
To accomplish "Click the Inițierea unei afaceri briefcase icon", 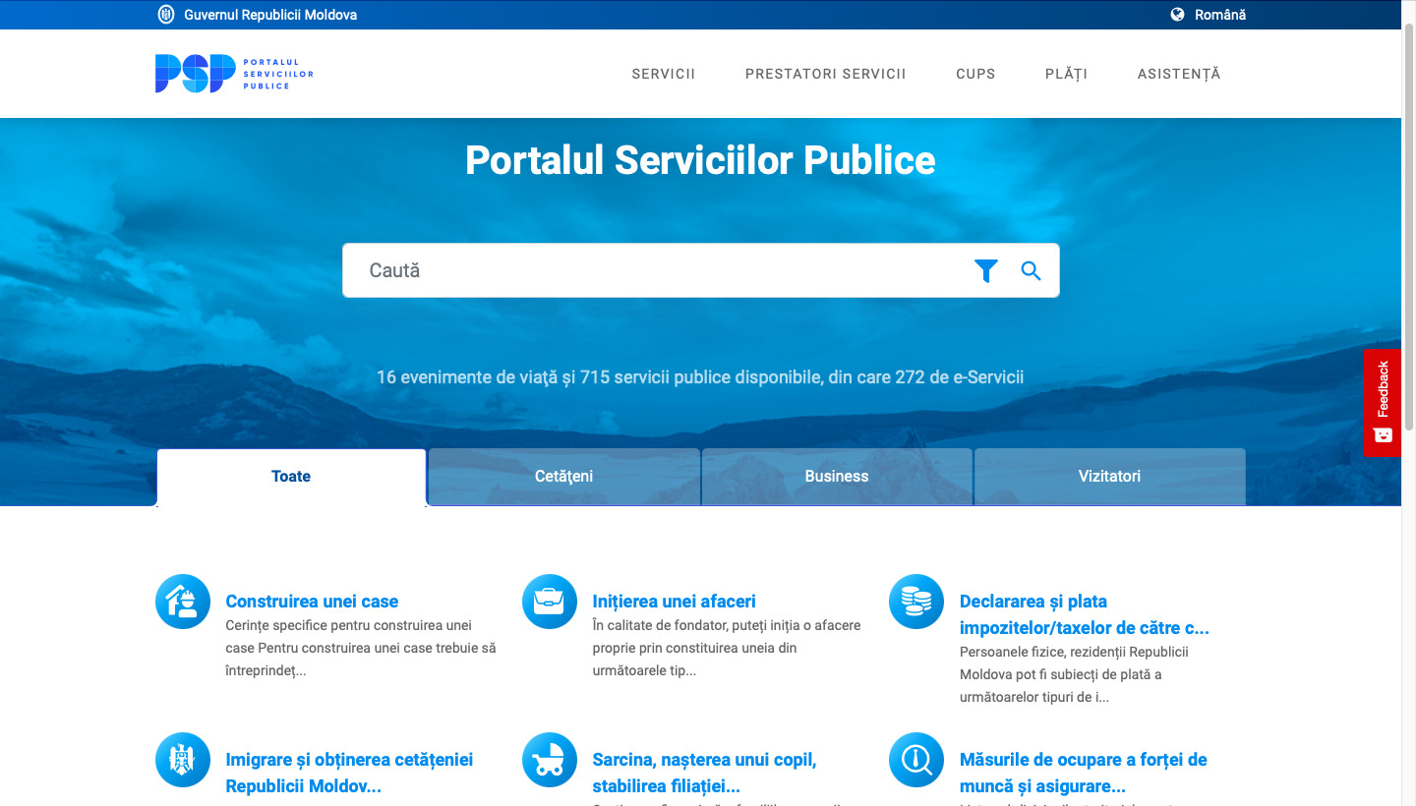I will 550,602.
